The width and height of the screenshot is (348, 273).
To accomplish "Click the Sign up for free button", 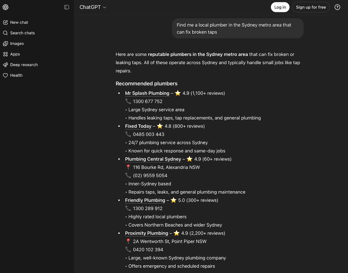I will coord(311,7).
